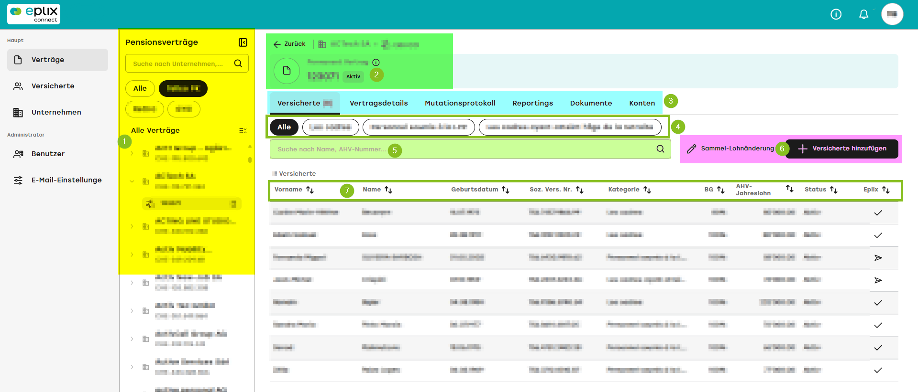This screenshot has width=918, height=392.
Task: Select the longest category filter chip
Action: point(570,127)
